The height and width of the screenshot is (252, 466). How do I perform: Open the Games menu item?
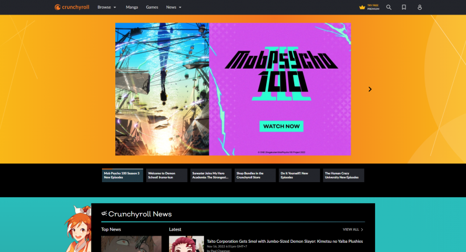pos(152,7)
